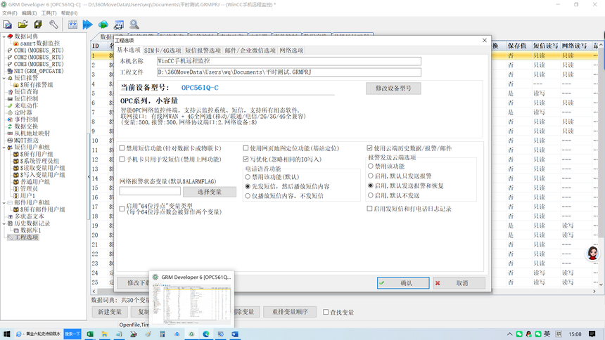The image size is (605, 340).
Task: Uncheck 写优化(忽略相同的IO写入)
Action: pyautogui.click(x=246, y=159)
